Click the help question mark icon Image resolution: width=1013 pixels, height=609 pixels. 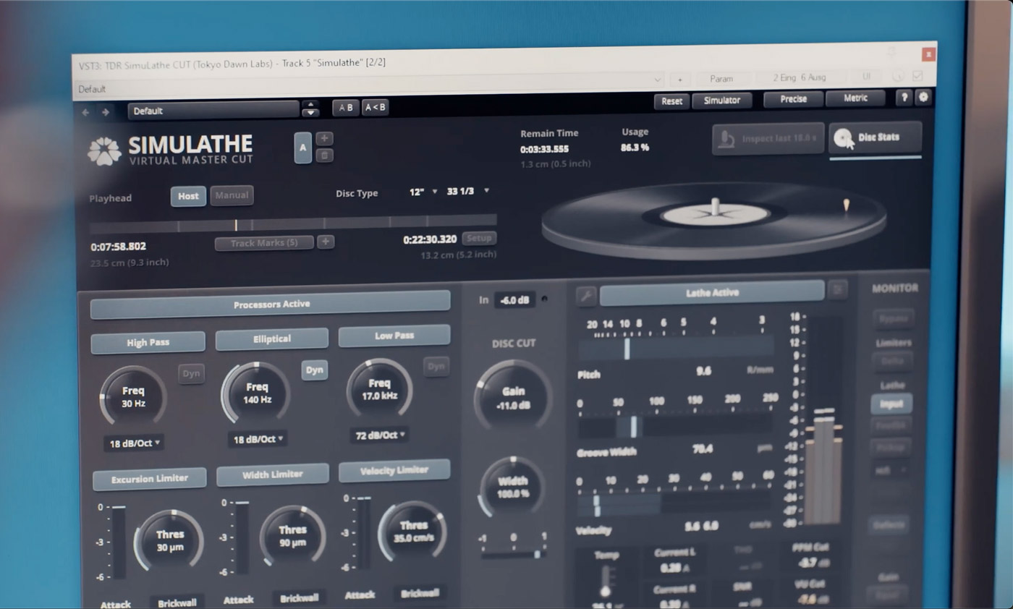(903, 96)
